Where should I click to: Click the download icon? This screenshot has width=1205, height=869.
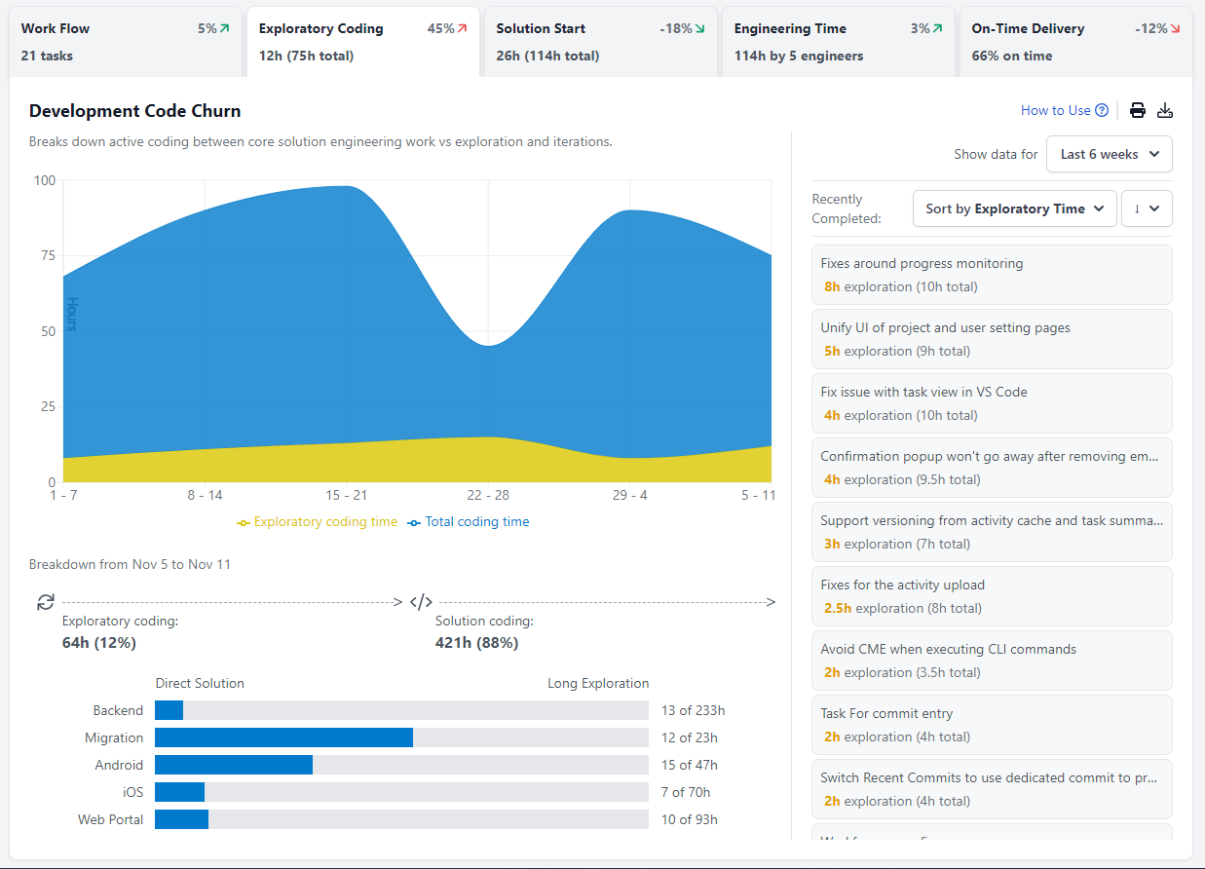[1164, 110]
